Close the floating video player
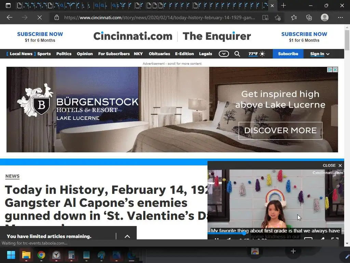Screen dimensions: 350x263 click(x=332, y=165)
